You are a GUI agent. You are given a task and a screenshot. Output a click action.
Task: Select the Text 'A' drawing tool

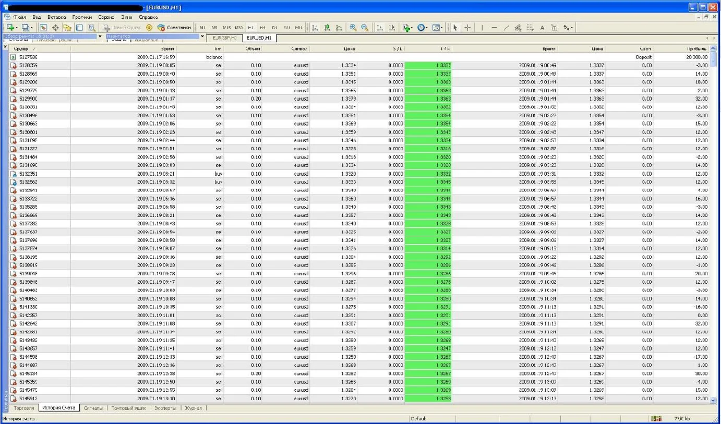542,28
